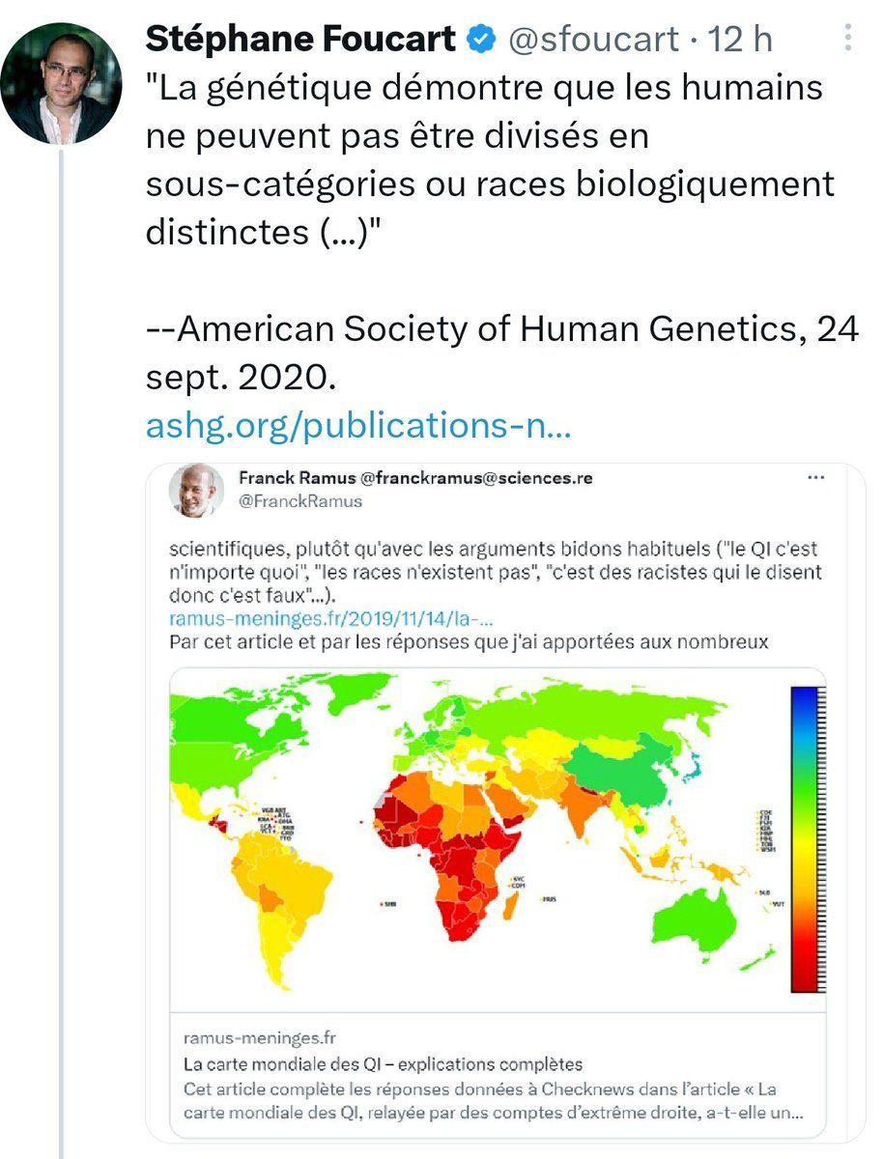Open the tweet's three-dot overflow menu
Viewport: 883px width, 1159px height.
tap(848, 39)
